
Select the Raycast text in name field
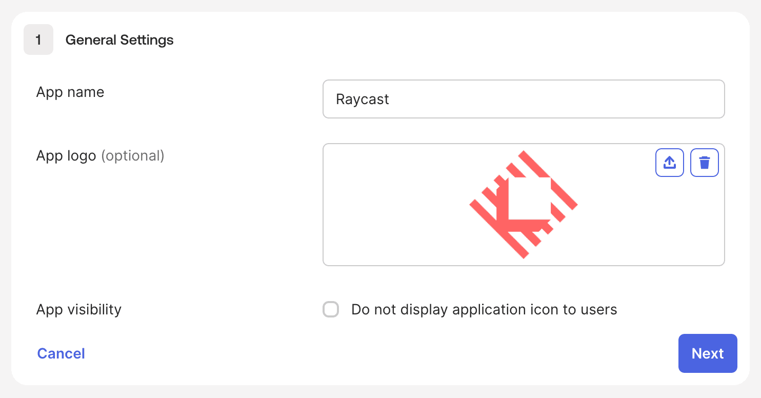point(362,99)
